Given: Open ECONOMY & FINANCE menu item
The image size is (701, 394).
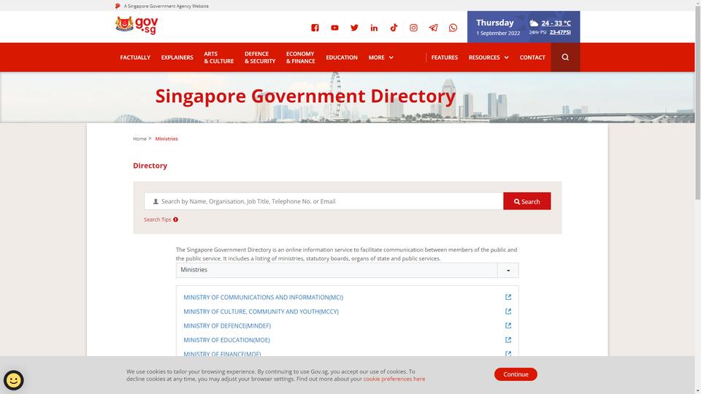Looking at the screenshot, I should point(300,58).
